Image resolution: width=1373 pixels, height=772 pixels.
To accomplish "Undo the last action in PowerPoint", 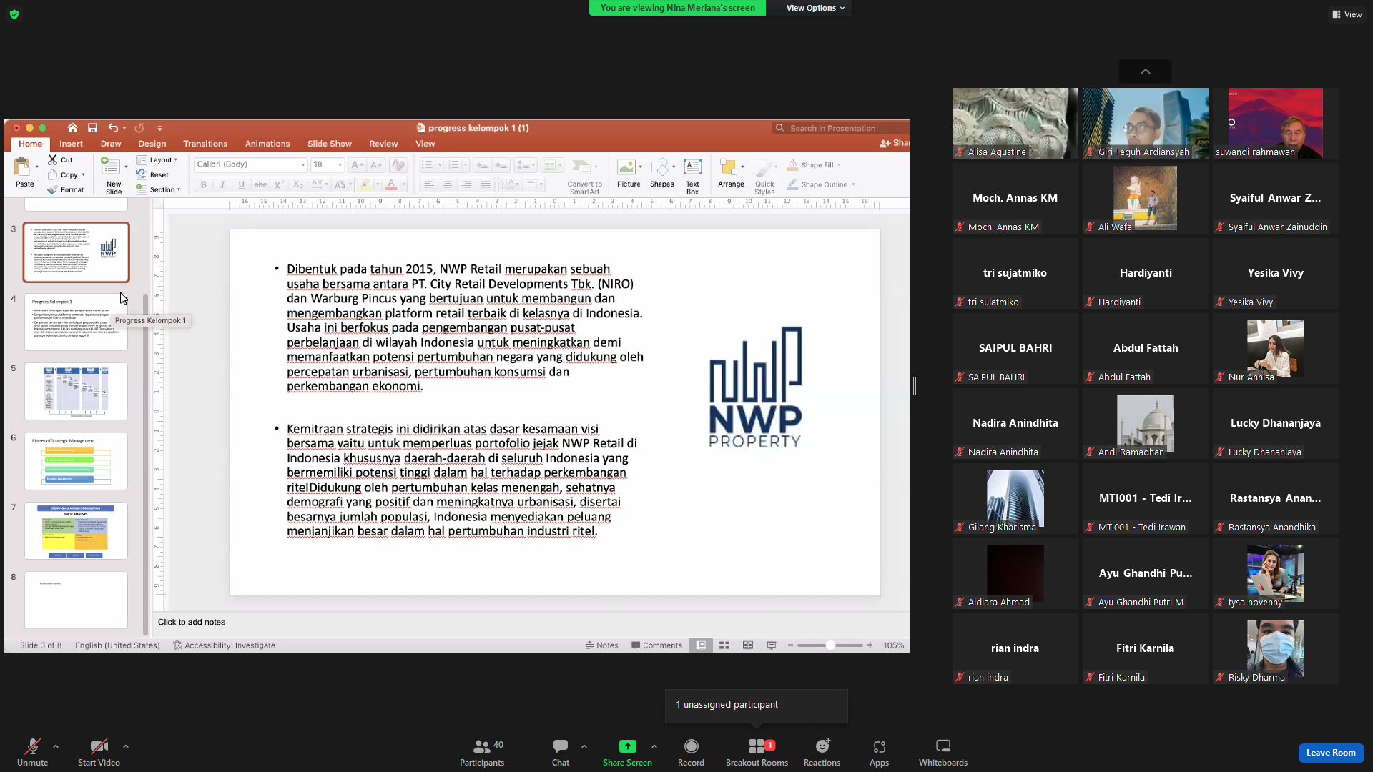I will point(113,128).
